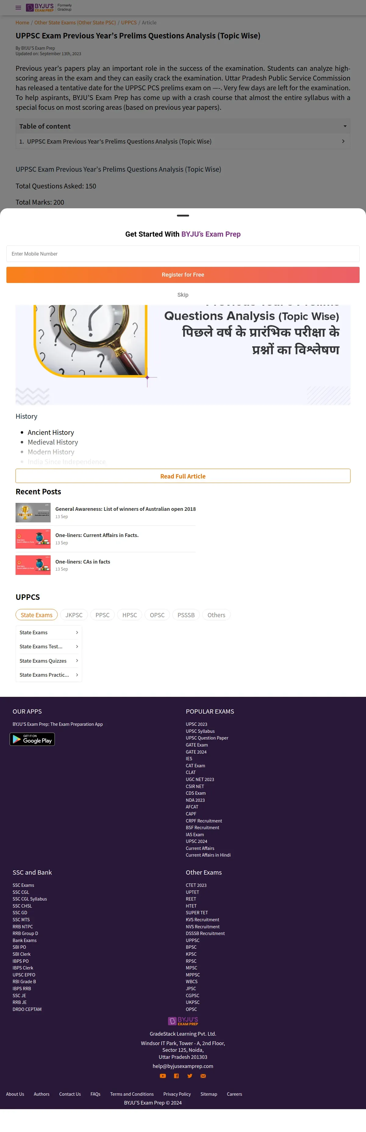Select the OPSC tab chip

click(157, 615)
